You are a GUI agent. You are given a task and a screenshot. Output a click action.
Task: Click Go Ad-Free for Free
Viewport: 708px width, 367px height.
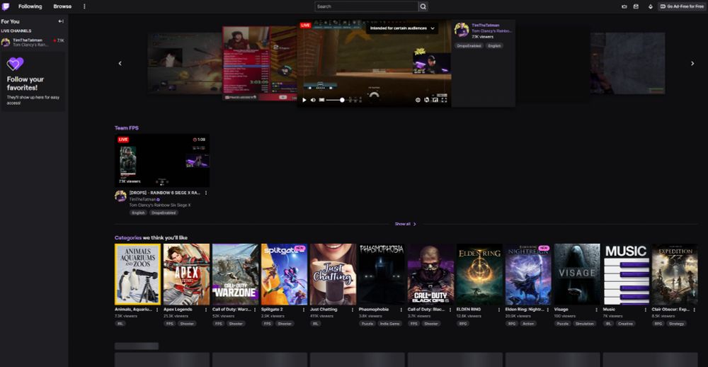[682, 6]
